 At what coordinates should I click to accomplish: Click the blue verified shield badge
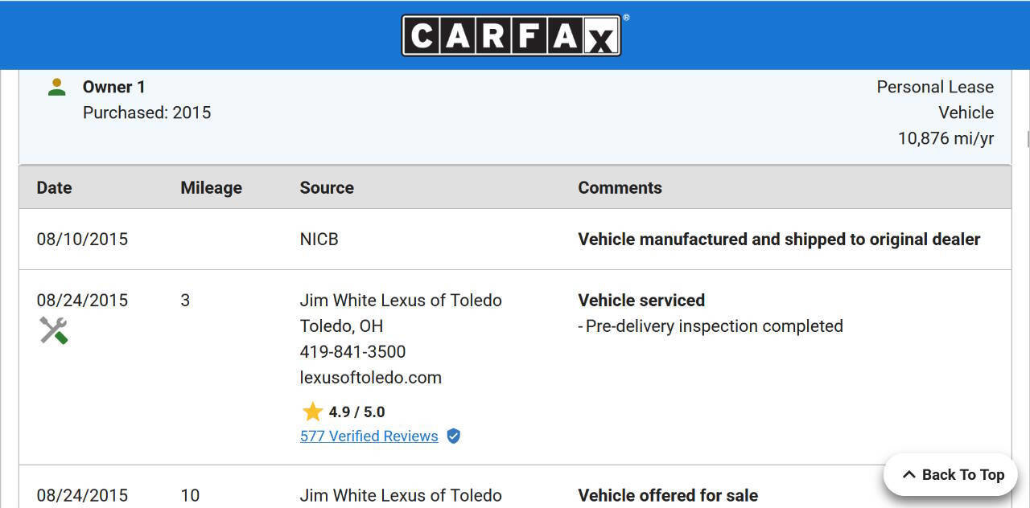pyautogui.click(x=454, y=436)
